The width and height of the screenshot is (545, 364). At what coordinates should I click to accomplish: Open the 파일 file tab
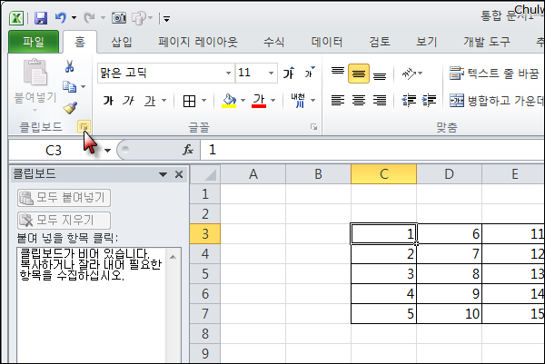click(34, 42)
